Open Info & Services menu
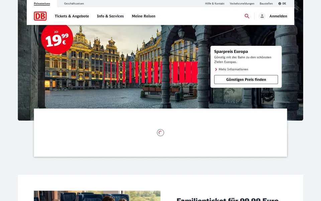This screenshot has height=201, width=321. pos(110,16)
